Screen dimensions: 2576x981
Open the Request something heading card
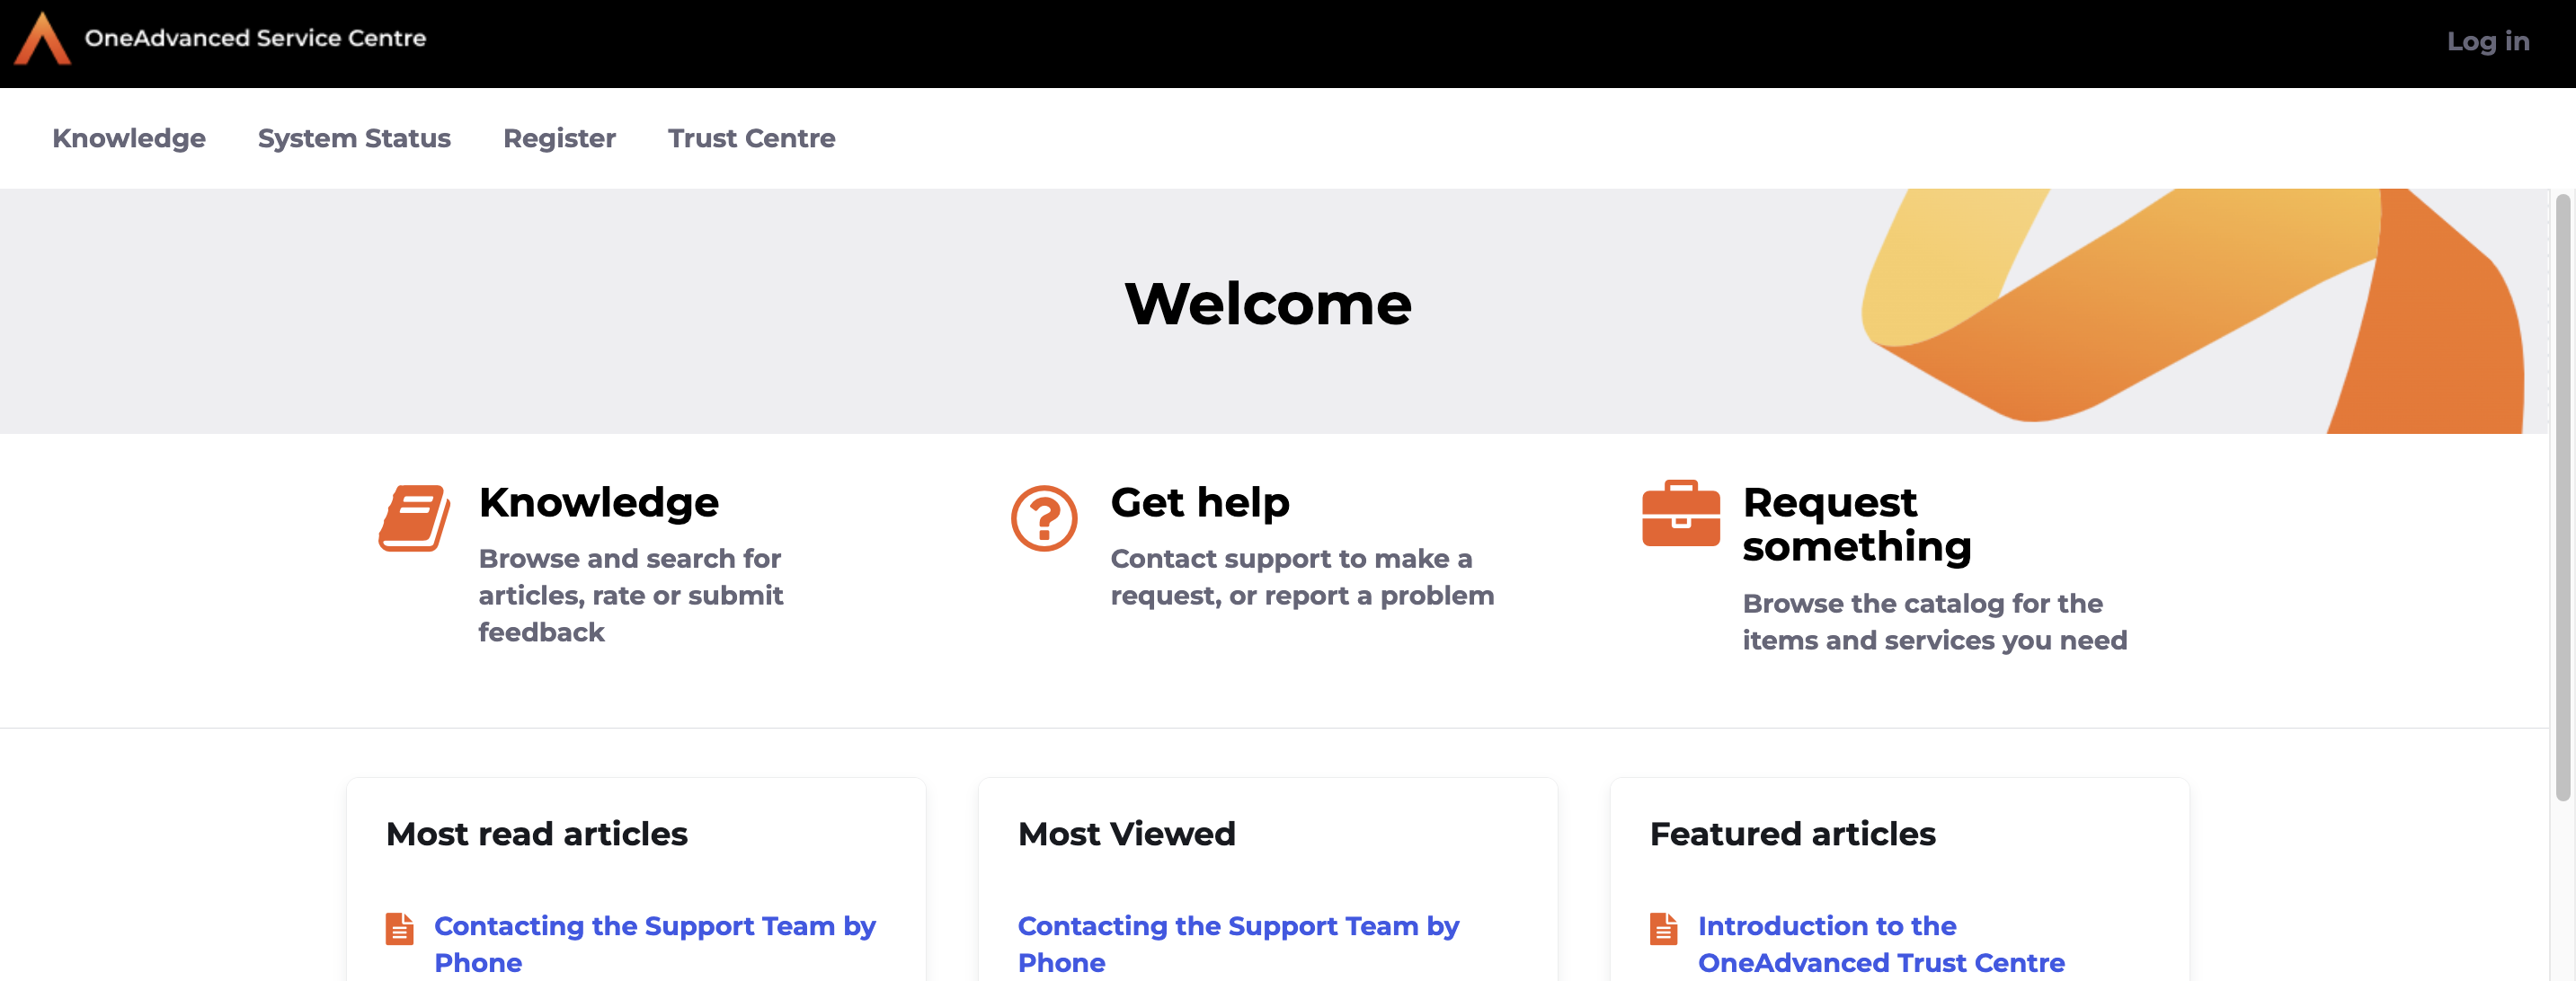point(1857,524)
